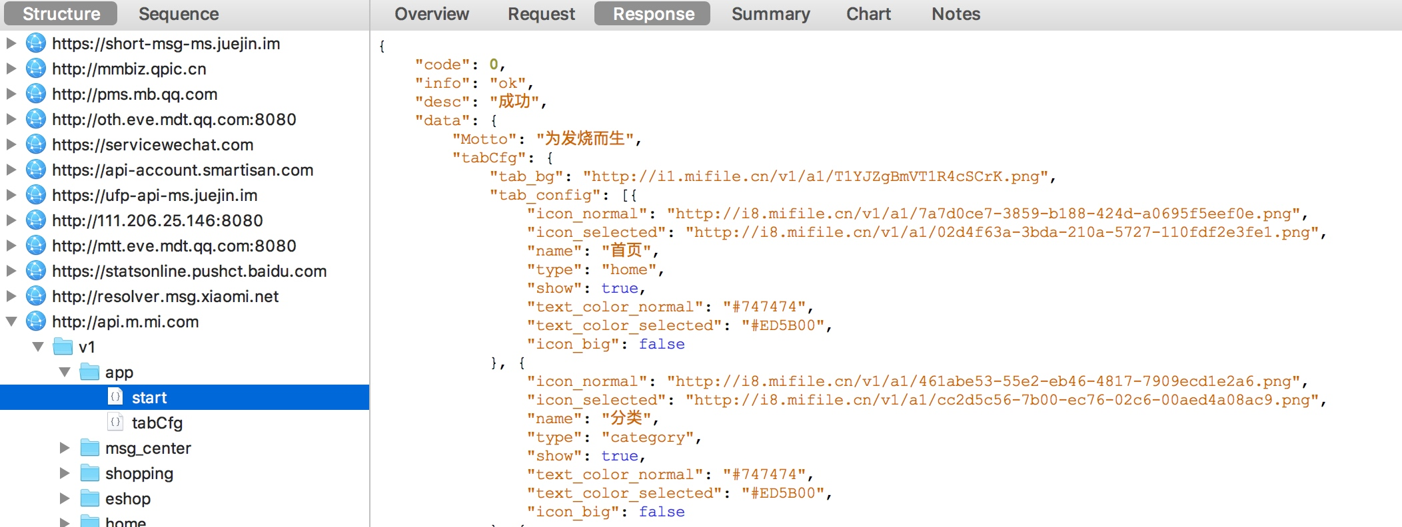Screen dimensions: 1402x527
Task: Select the http://api.m.mi.com host row
Action: (185, 321)
